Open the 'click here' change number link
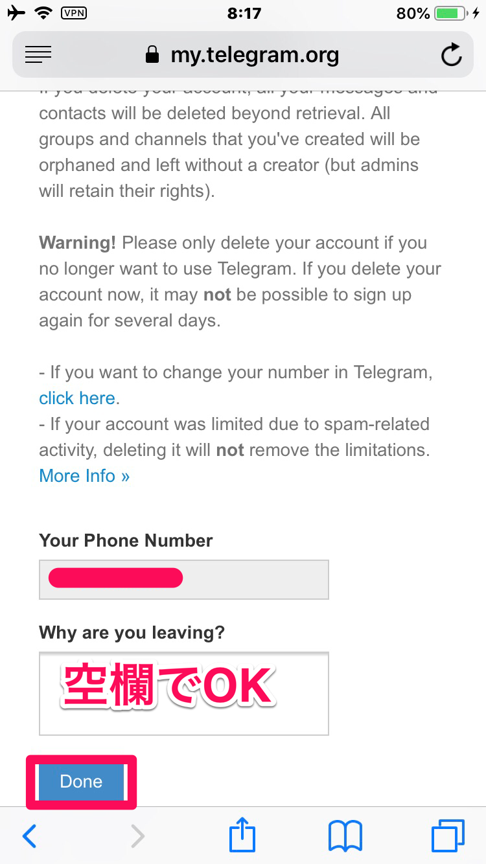The width and height of the screenshot is (486, 864). tap(76, 398)
